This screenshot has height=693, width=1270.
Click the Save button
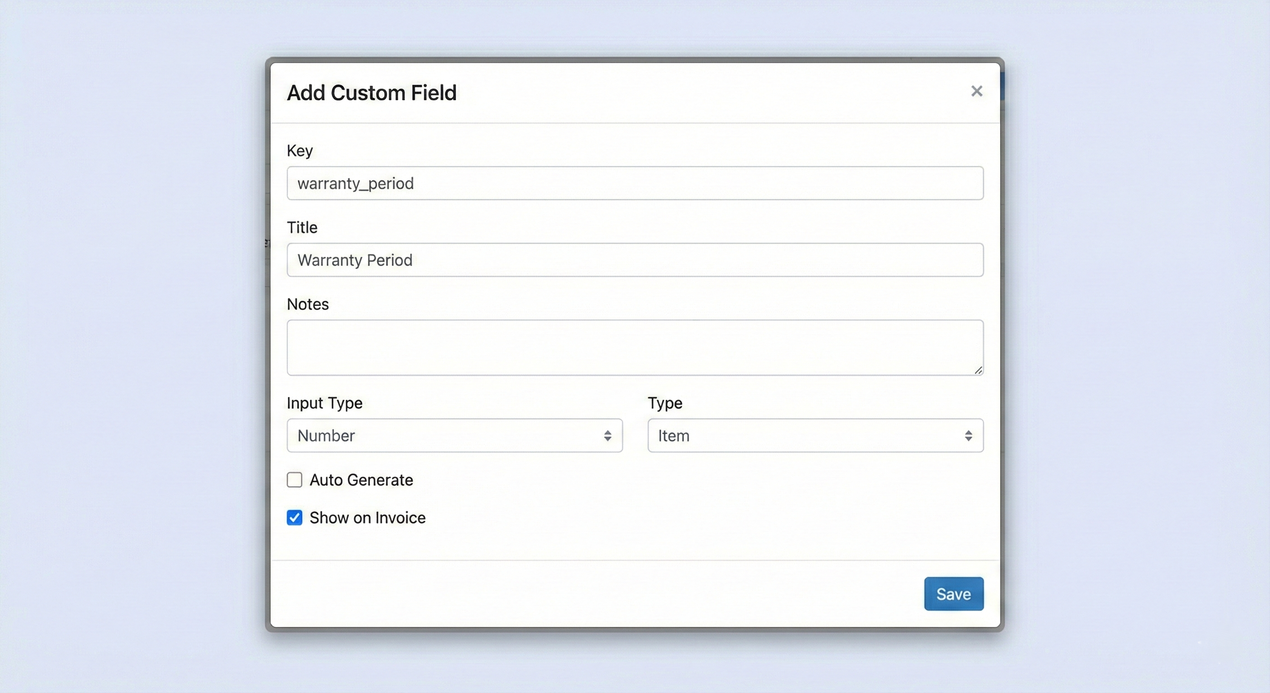[x=953, y=593]
